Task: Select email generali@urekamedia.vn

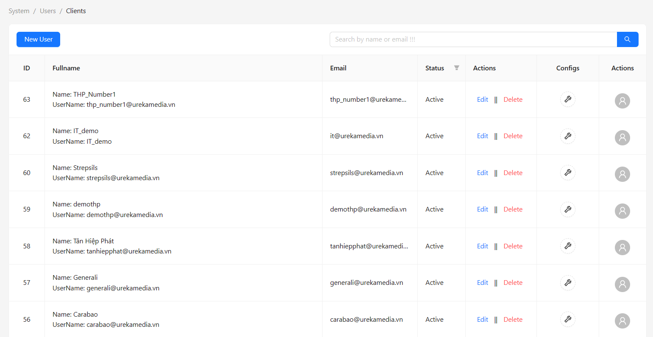Action: [x=367, y=283]
